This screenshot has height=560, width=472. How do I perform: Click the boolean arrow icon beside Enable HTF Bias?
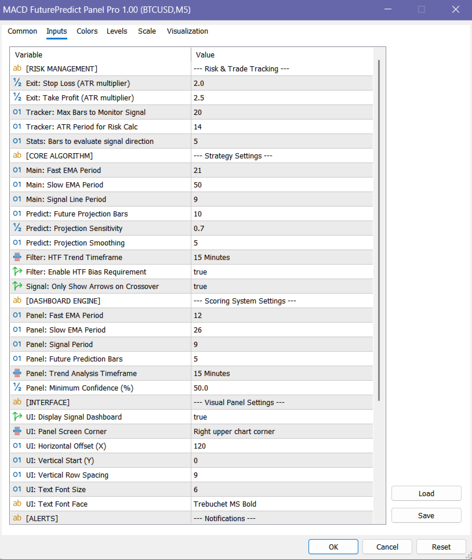(17, 272)
